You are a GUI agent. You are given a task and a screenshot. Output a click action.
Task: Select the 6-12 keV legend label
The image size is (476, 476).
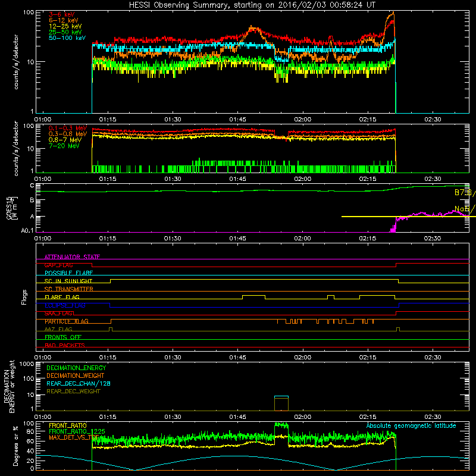pos(63,20)
